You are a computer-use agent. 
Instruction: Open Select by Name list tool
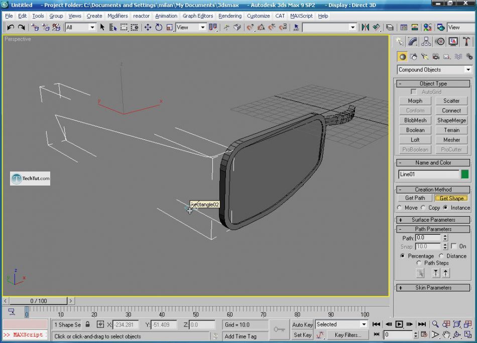click(113, 28)
